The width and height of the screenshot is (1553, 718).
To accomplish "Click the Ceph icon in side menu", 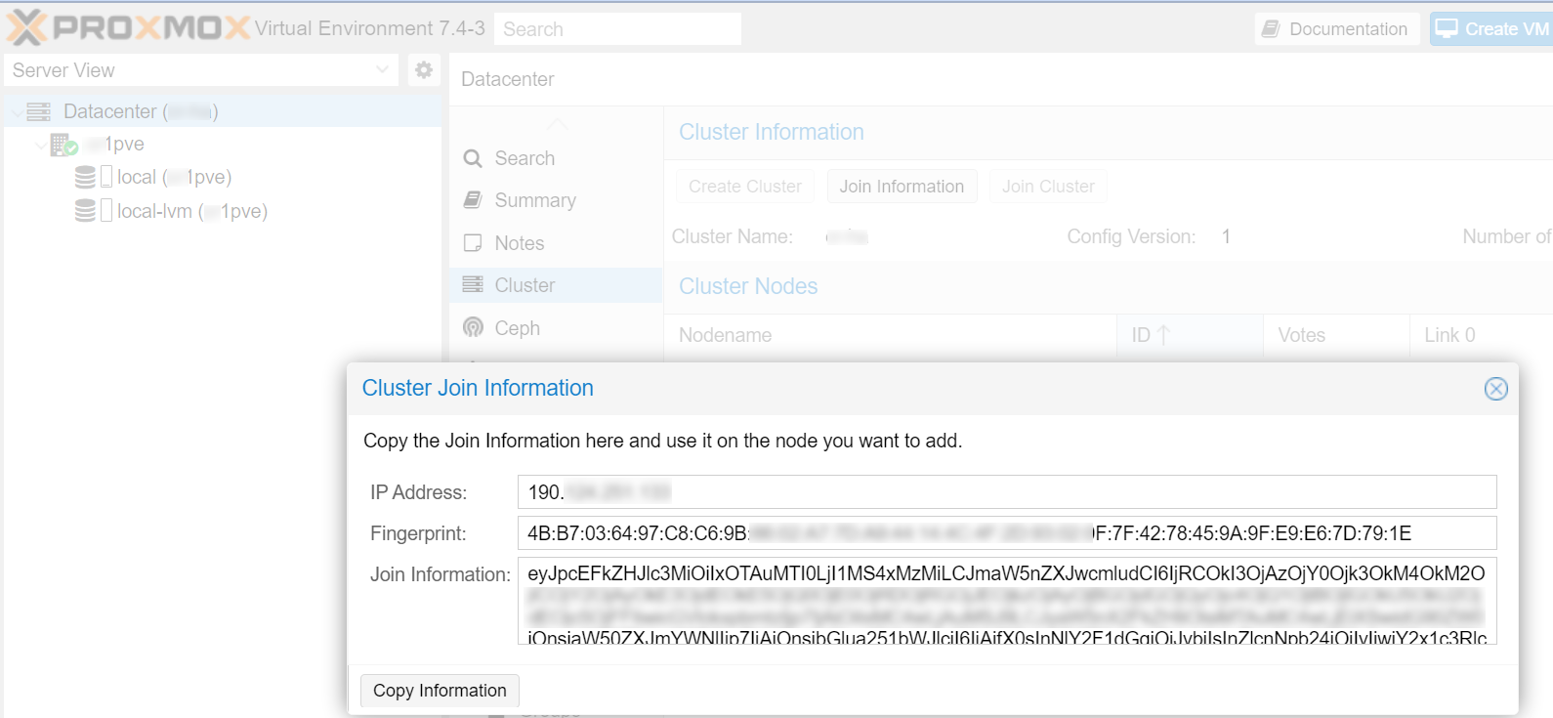I will tap(473, 328).
